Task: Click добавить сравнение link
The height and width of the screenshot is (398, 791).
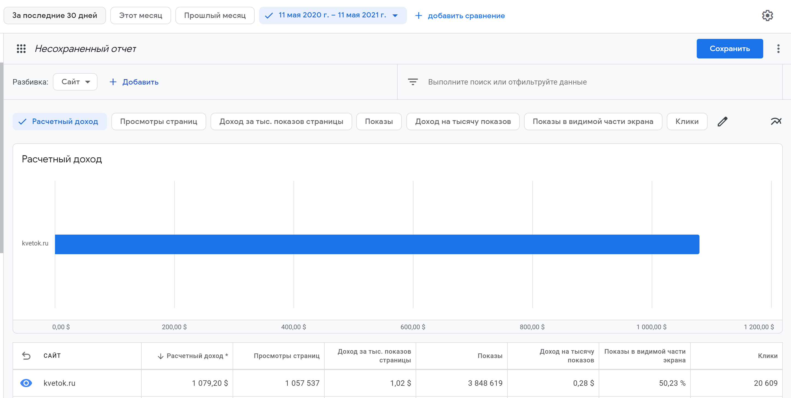Action: (x=460, y=15)
